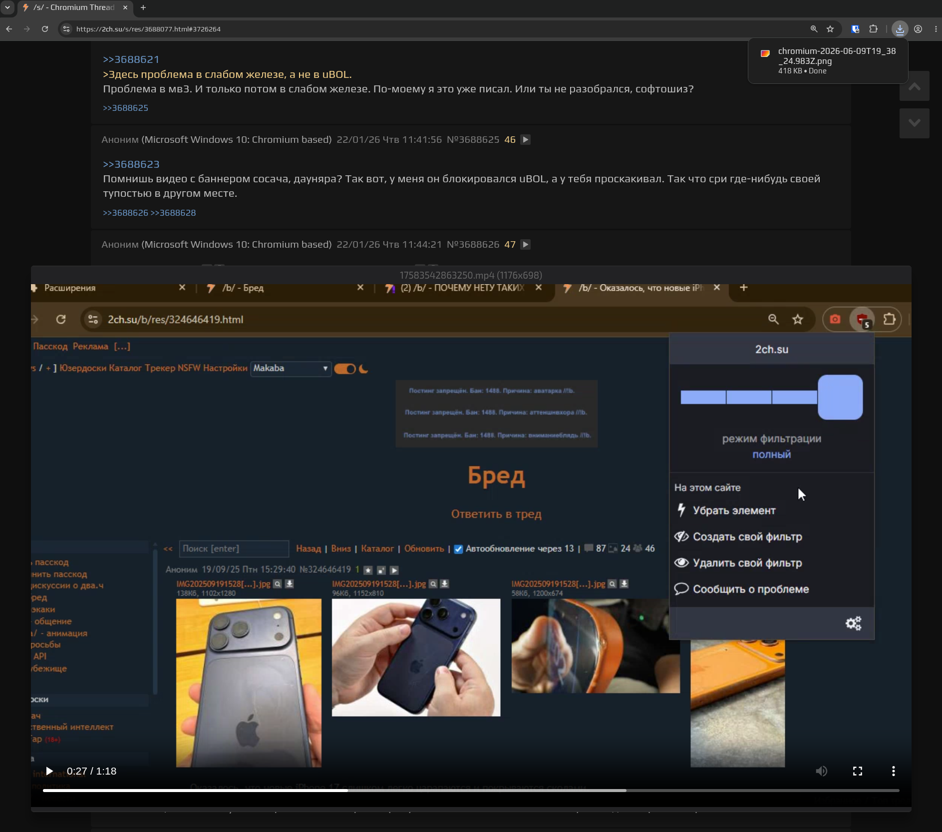942x832 pixels.
Task: Reload the 2ch.su thread page
Action: [x=45, y=29]
